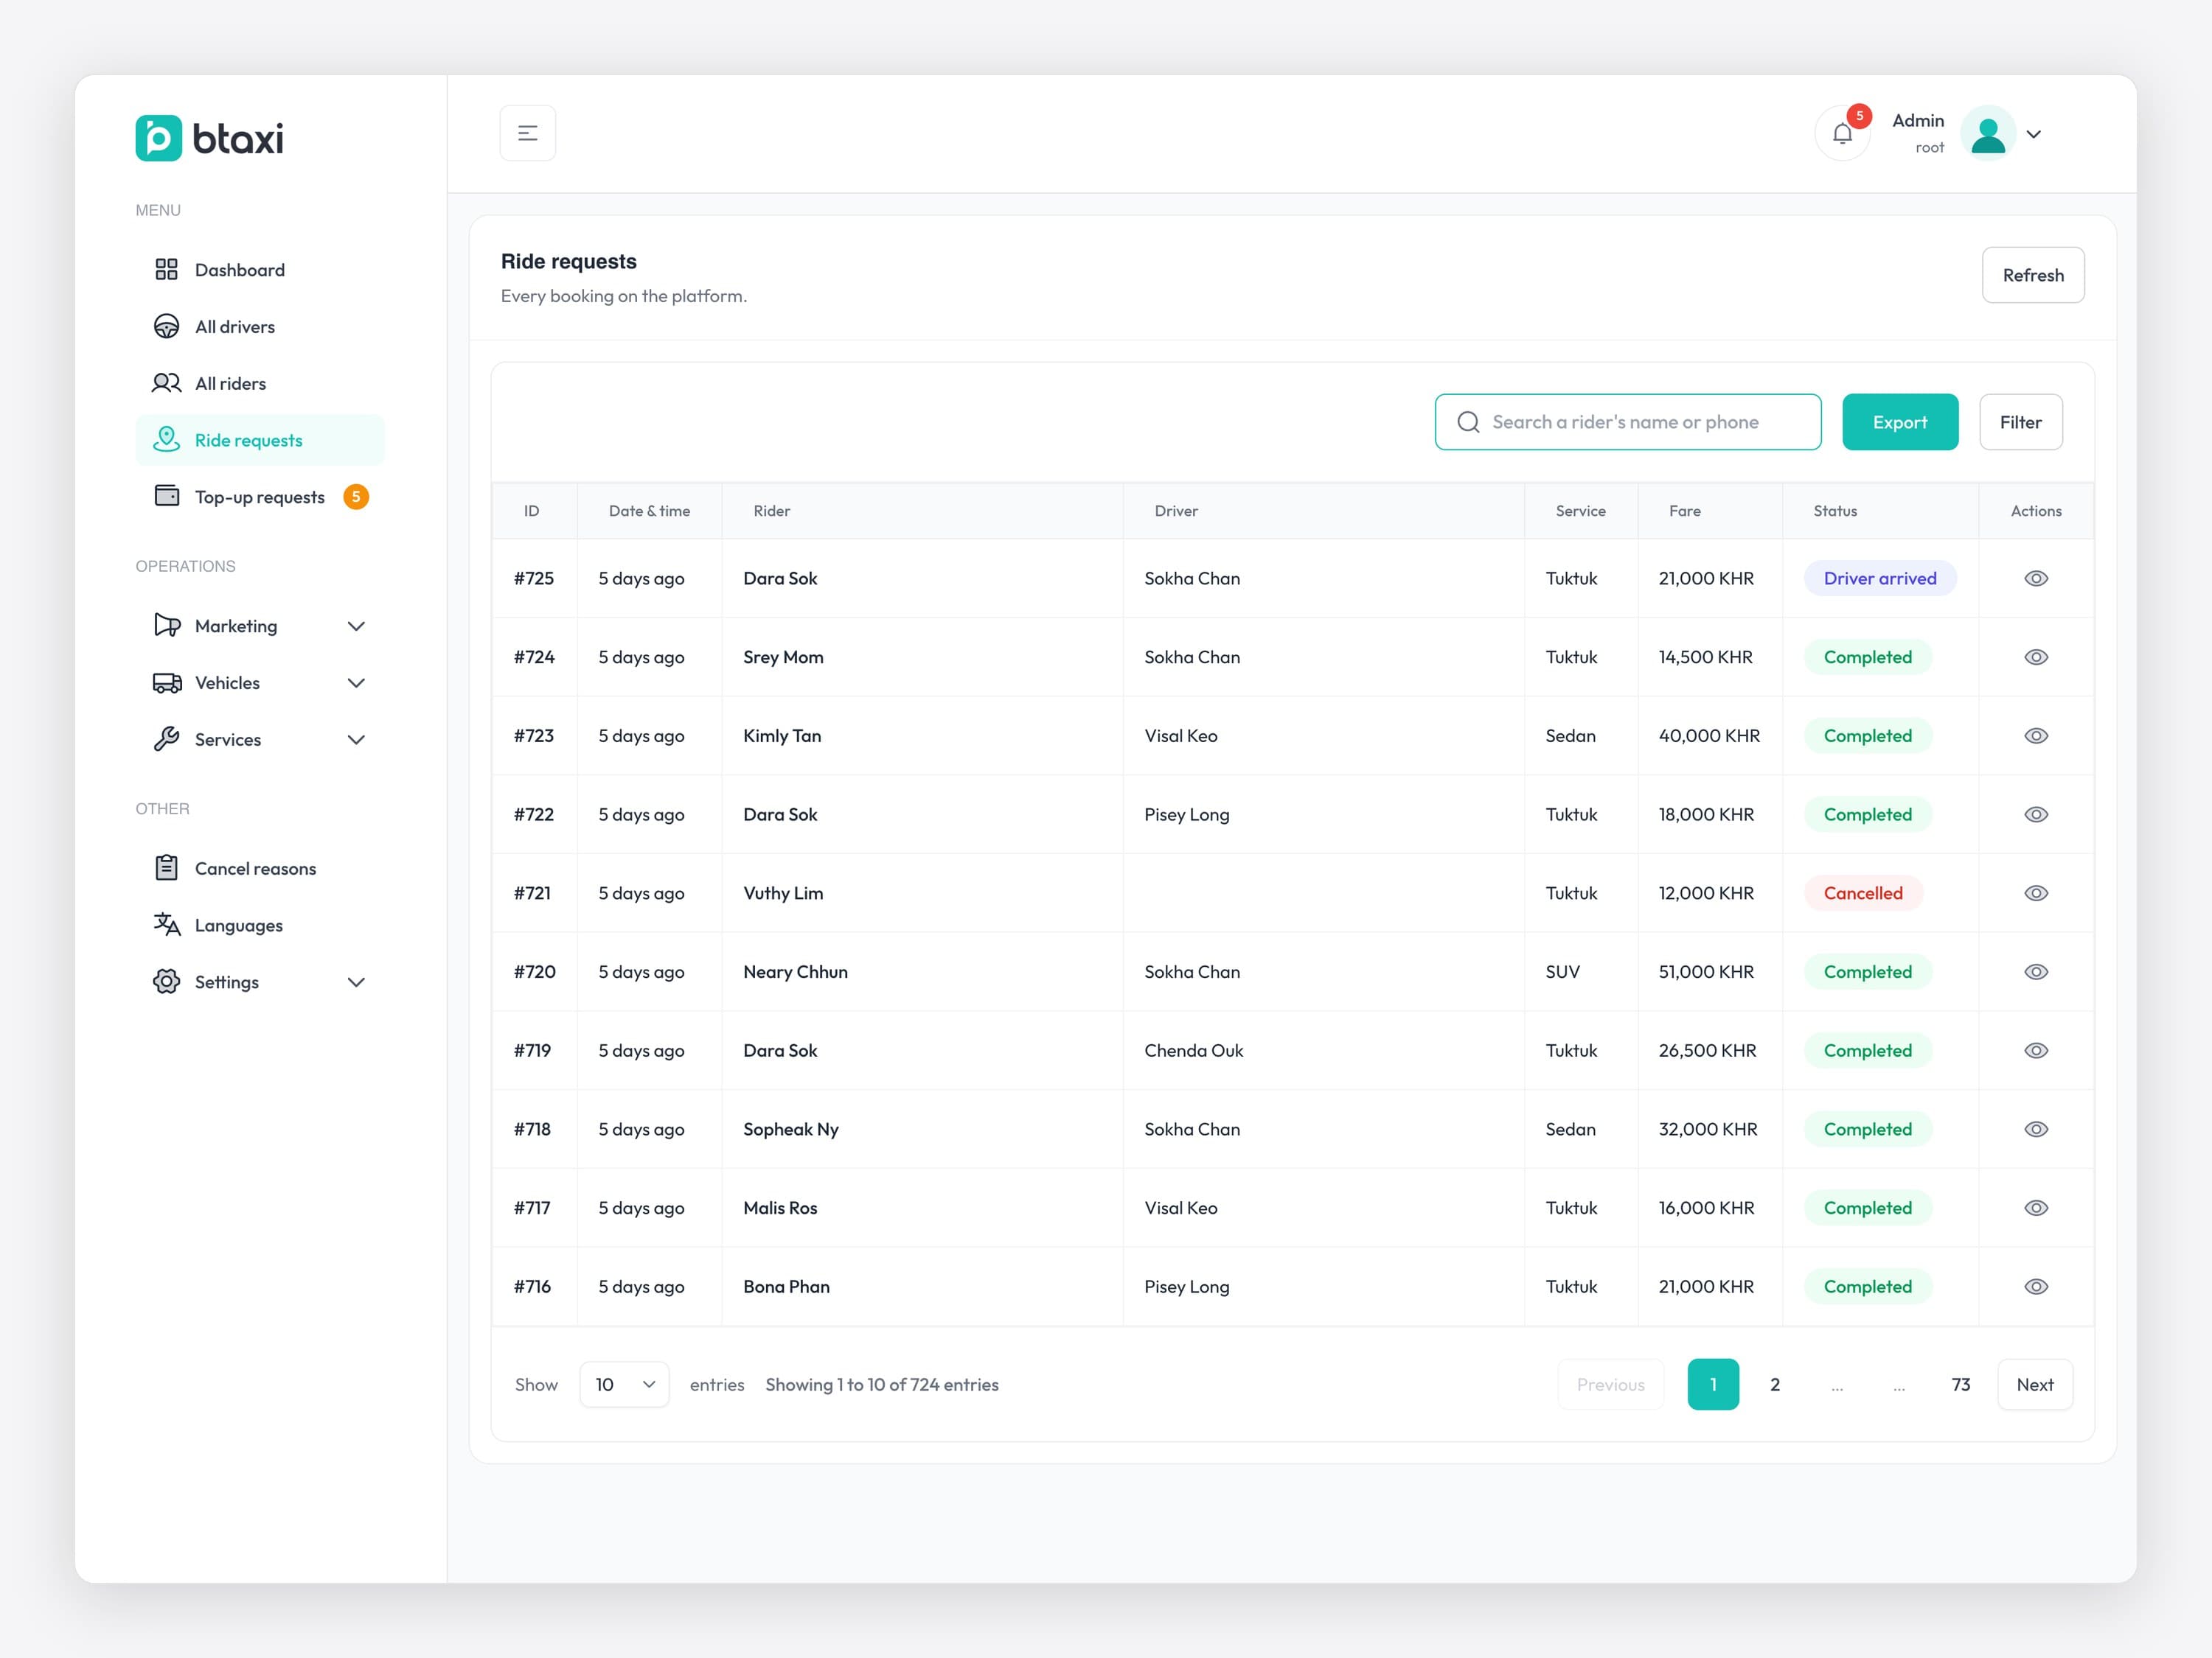Focus the rider name or phone search field
Screen dimensions: 2212x1658
[x=1628, y=422]
